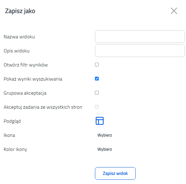
Task: Click the 'Pokaż wyniki wyszukiwania' label text
Action: coord(33,79)
